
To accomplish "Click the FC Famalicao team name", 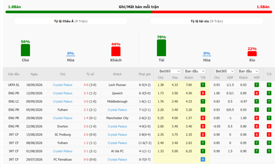I will point(63,160).
